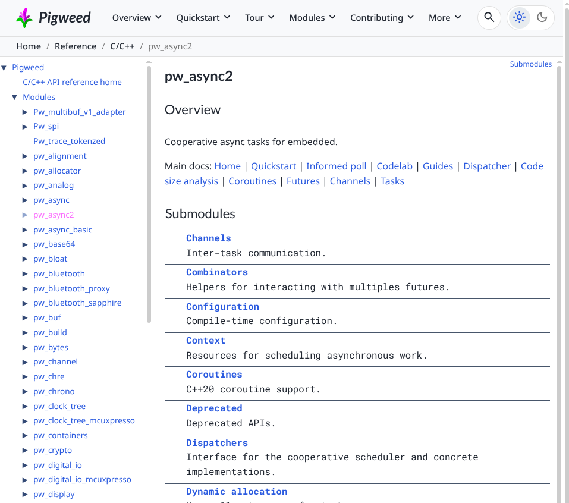This screenshot has height=503, width=569.
Task: Open the Dispatcher docs link
Action: (x=487, y=166)
